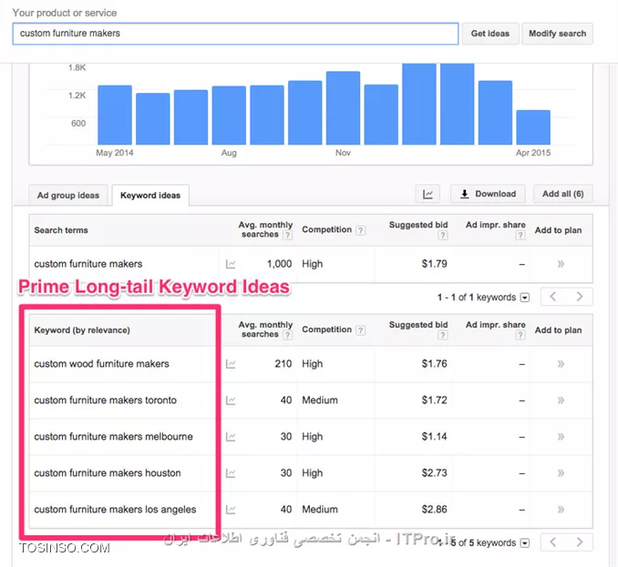The width and height of the screenshot is (618, 567).
Task: Add custom wood furniture makers to plan
Action: point(561,364)
